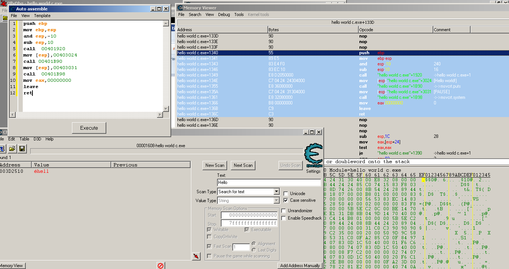Open the Scan Type dropdown
This screenshot has height=269, width=509.
(x=276, y=192)
